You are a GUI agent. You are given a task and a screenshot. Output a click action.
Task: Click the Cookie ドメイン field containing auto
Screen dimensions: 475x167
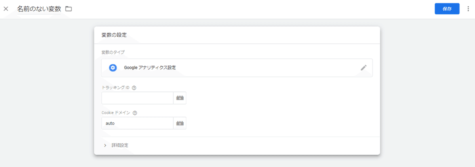(x=137, y=123)
